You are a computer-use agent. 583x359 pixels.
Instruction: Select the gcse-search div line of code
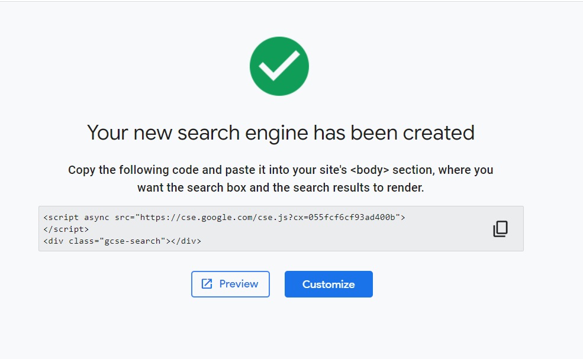[x=123, y=241]
